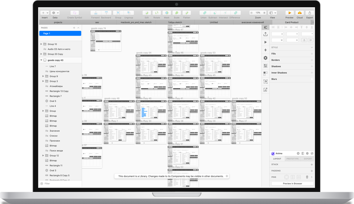Apply the Difference boolean operation
354x204 pixels.
click(x=236, y=13)
